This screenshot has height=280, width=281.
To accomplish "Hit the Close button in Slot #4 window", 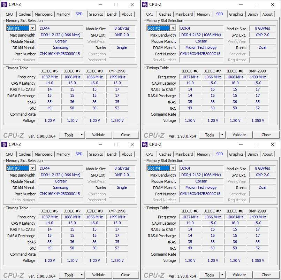I will pyautogui.click(x=266, y=275).
